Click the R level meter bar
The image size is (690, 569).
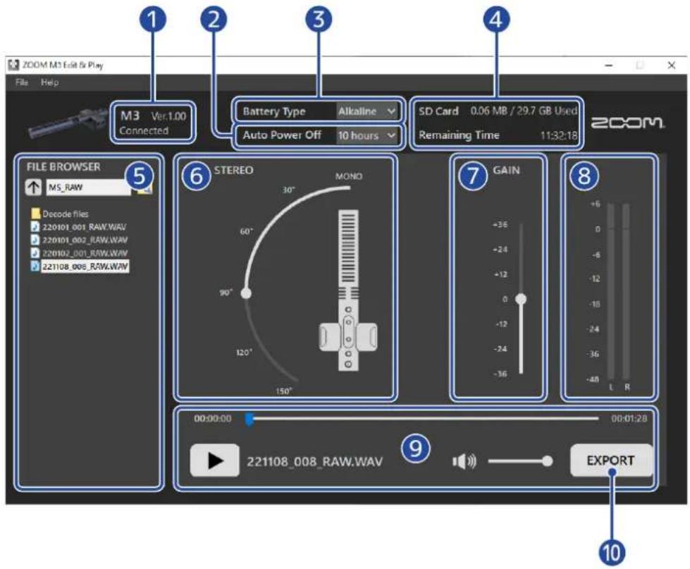point(626,291)
